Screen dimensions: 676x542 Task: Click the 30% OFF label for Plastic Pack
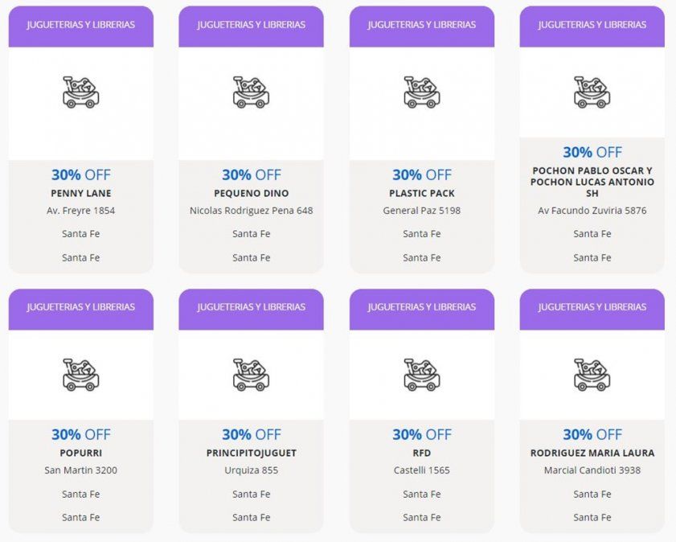click(x=421, y=175)
